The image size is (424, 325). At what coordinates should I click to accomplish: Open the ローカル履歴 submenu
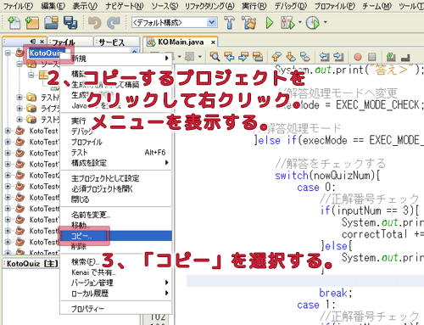coord(116,294)
